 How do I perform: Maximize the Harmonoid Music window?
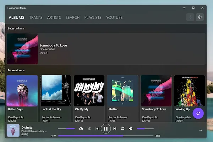pyautogui.click(x=193, y=8)
